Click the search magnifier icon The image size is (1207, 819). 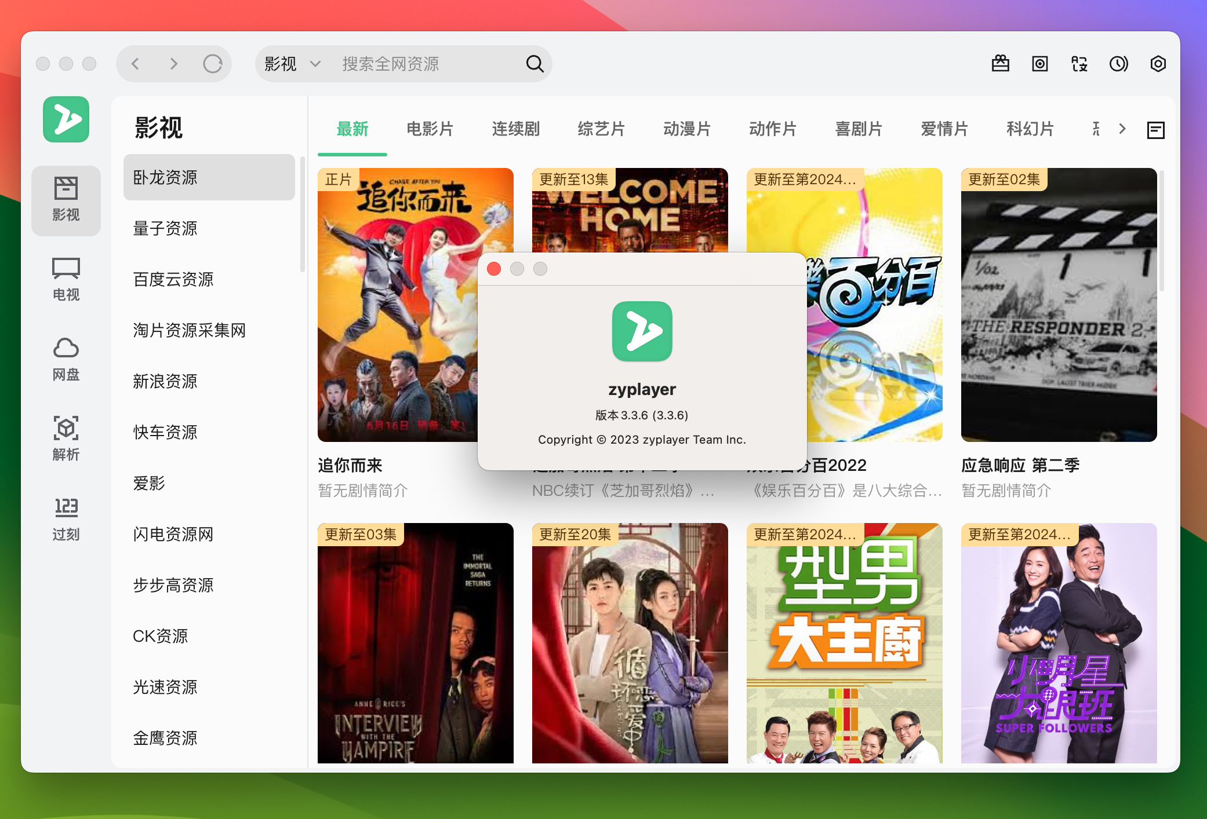click(535, 64)
